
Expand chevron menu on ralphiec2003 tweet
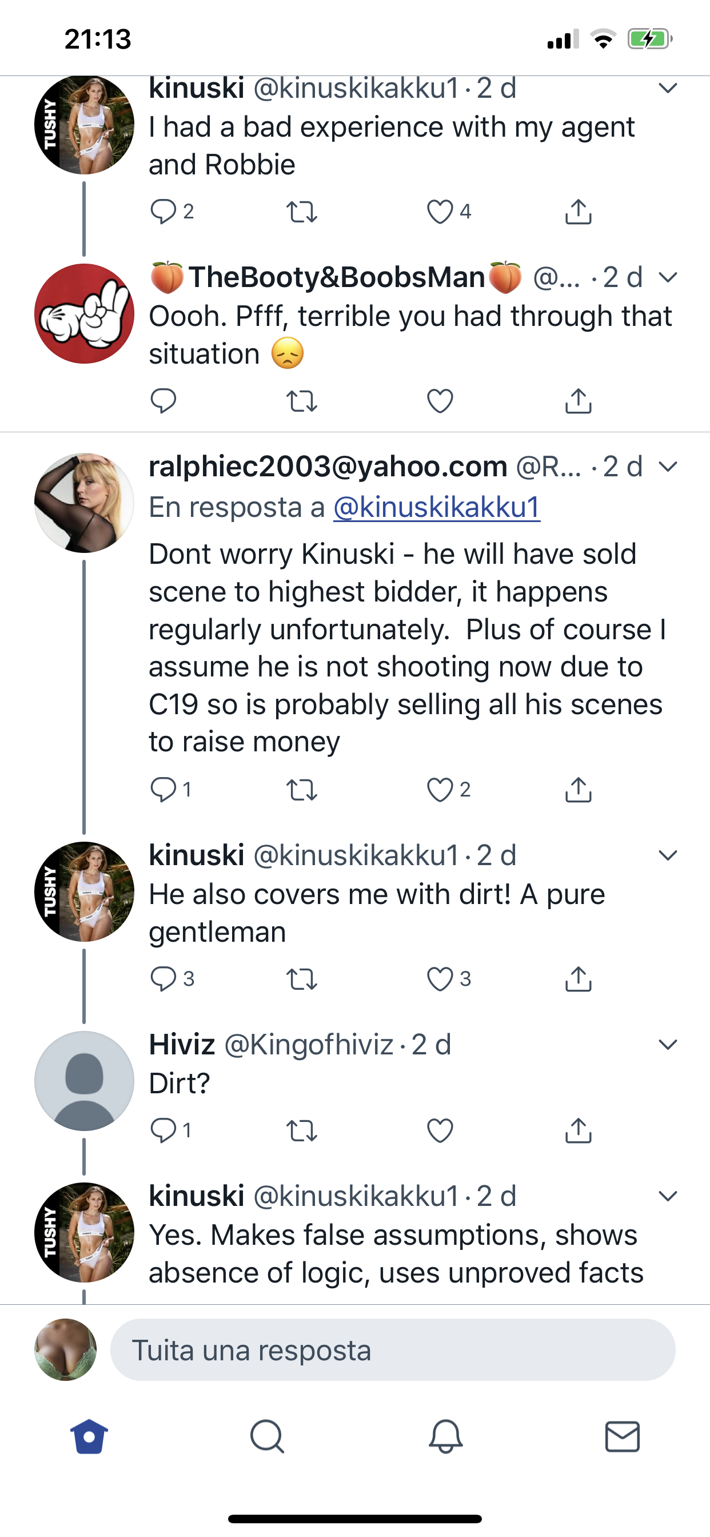668,467
